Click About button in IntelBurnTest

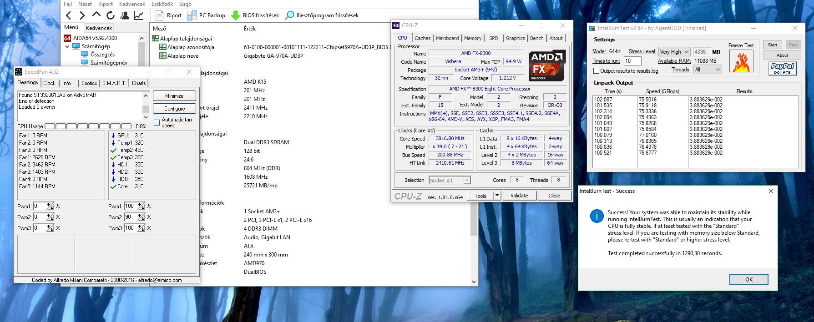click(782, 55)
